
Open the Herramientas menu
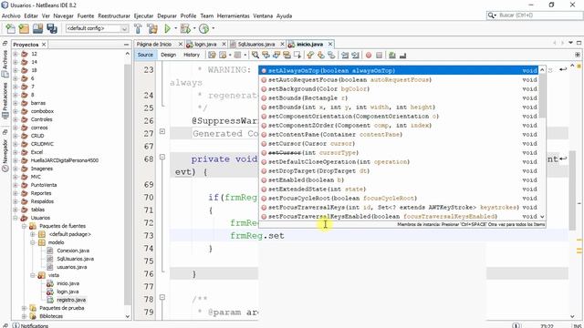click(234, 16)
